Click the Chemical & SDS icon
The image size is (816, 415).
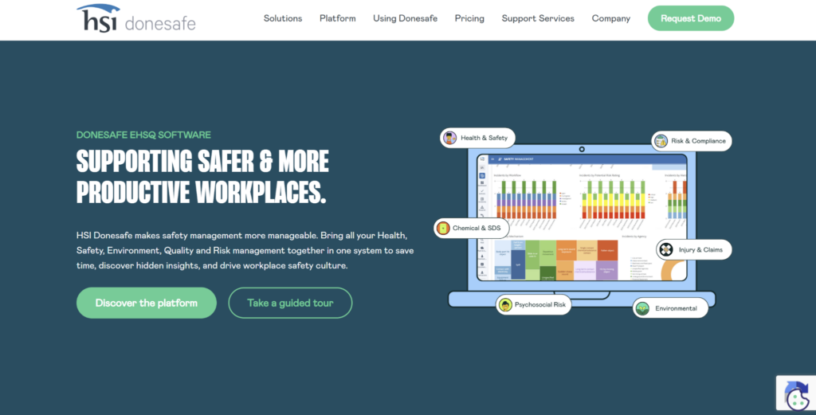(443, 228)
